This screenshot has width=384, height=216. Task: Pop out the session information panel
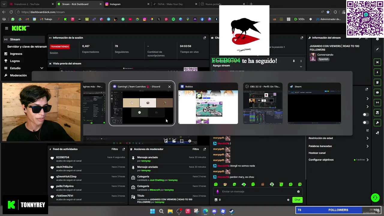point(205,38)
